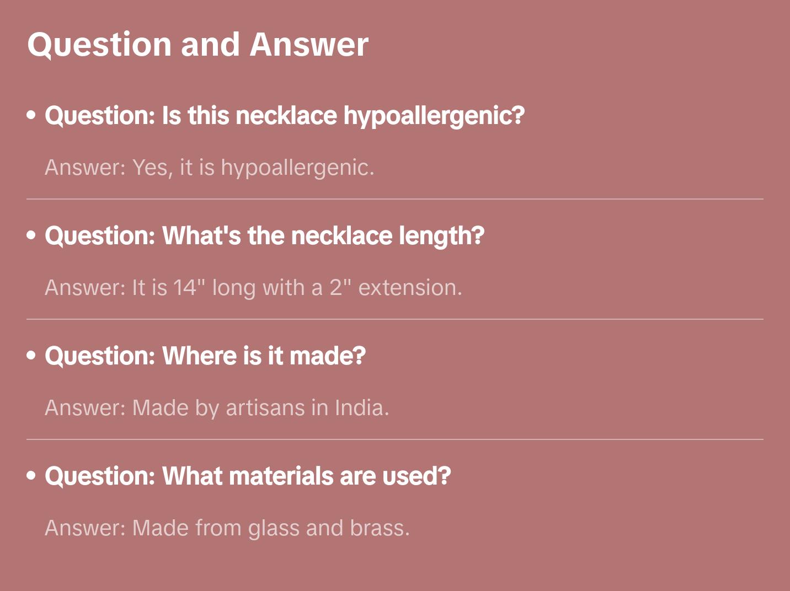Expand the 'Is this necklace hypoallergenic?' question

tap(285, 116)
